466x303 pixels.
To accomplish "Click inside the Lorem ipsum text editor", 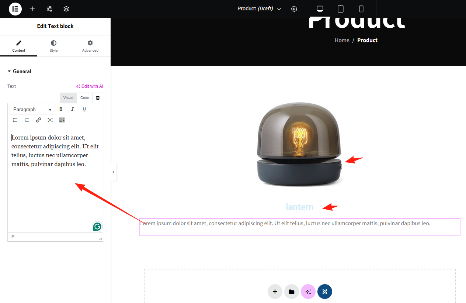I will click(55, 180).
